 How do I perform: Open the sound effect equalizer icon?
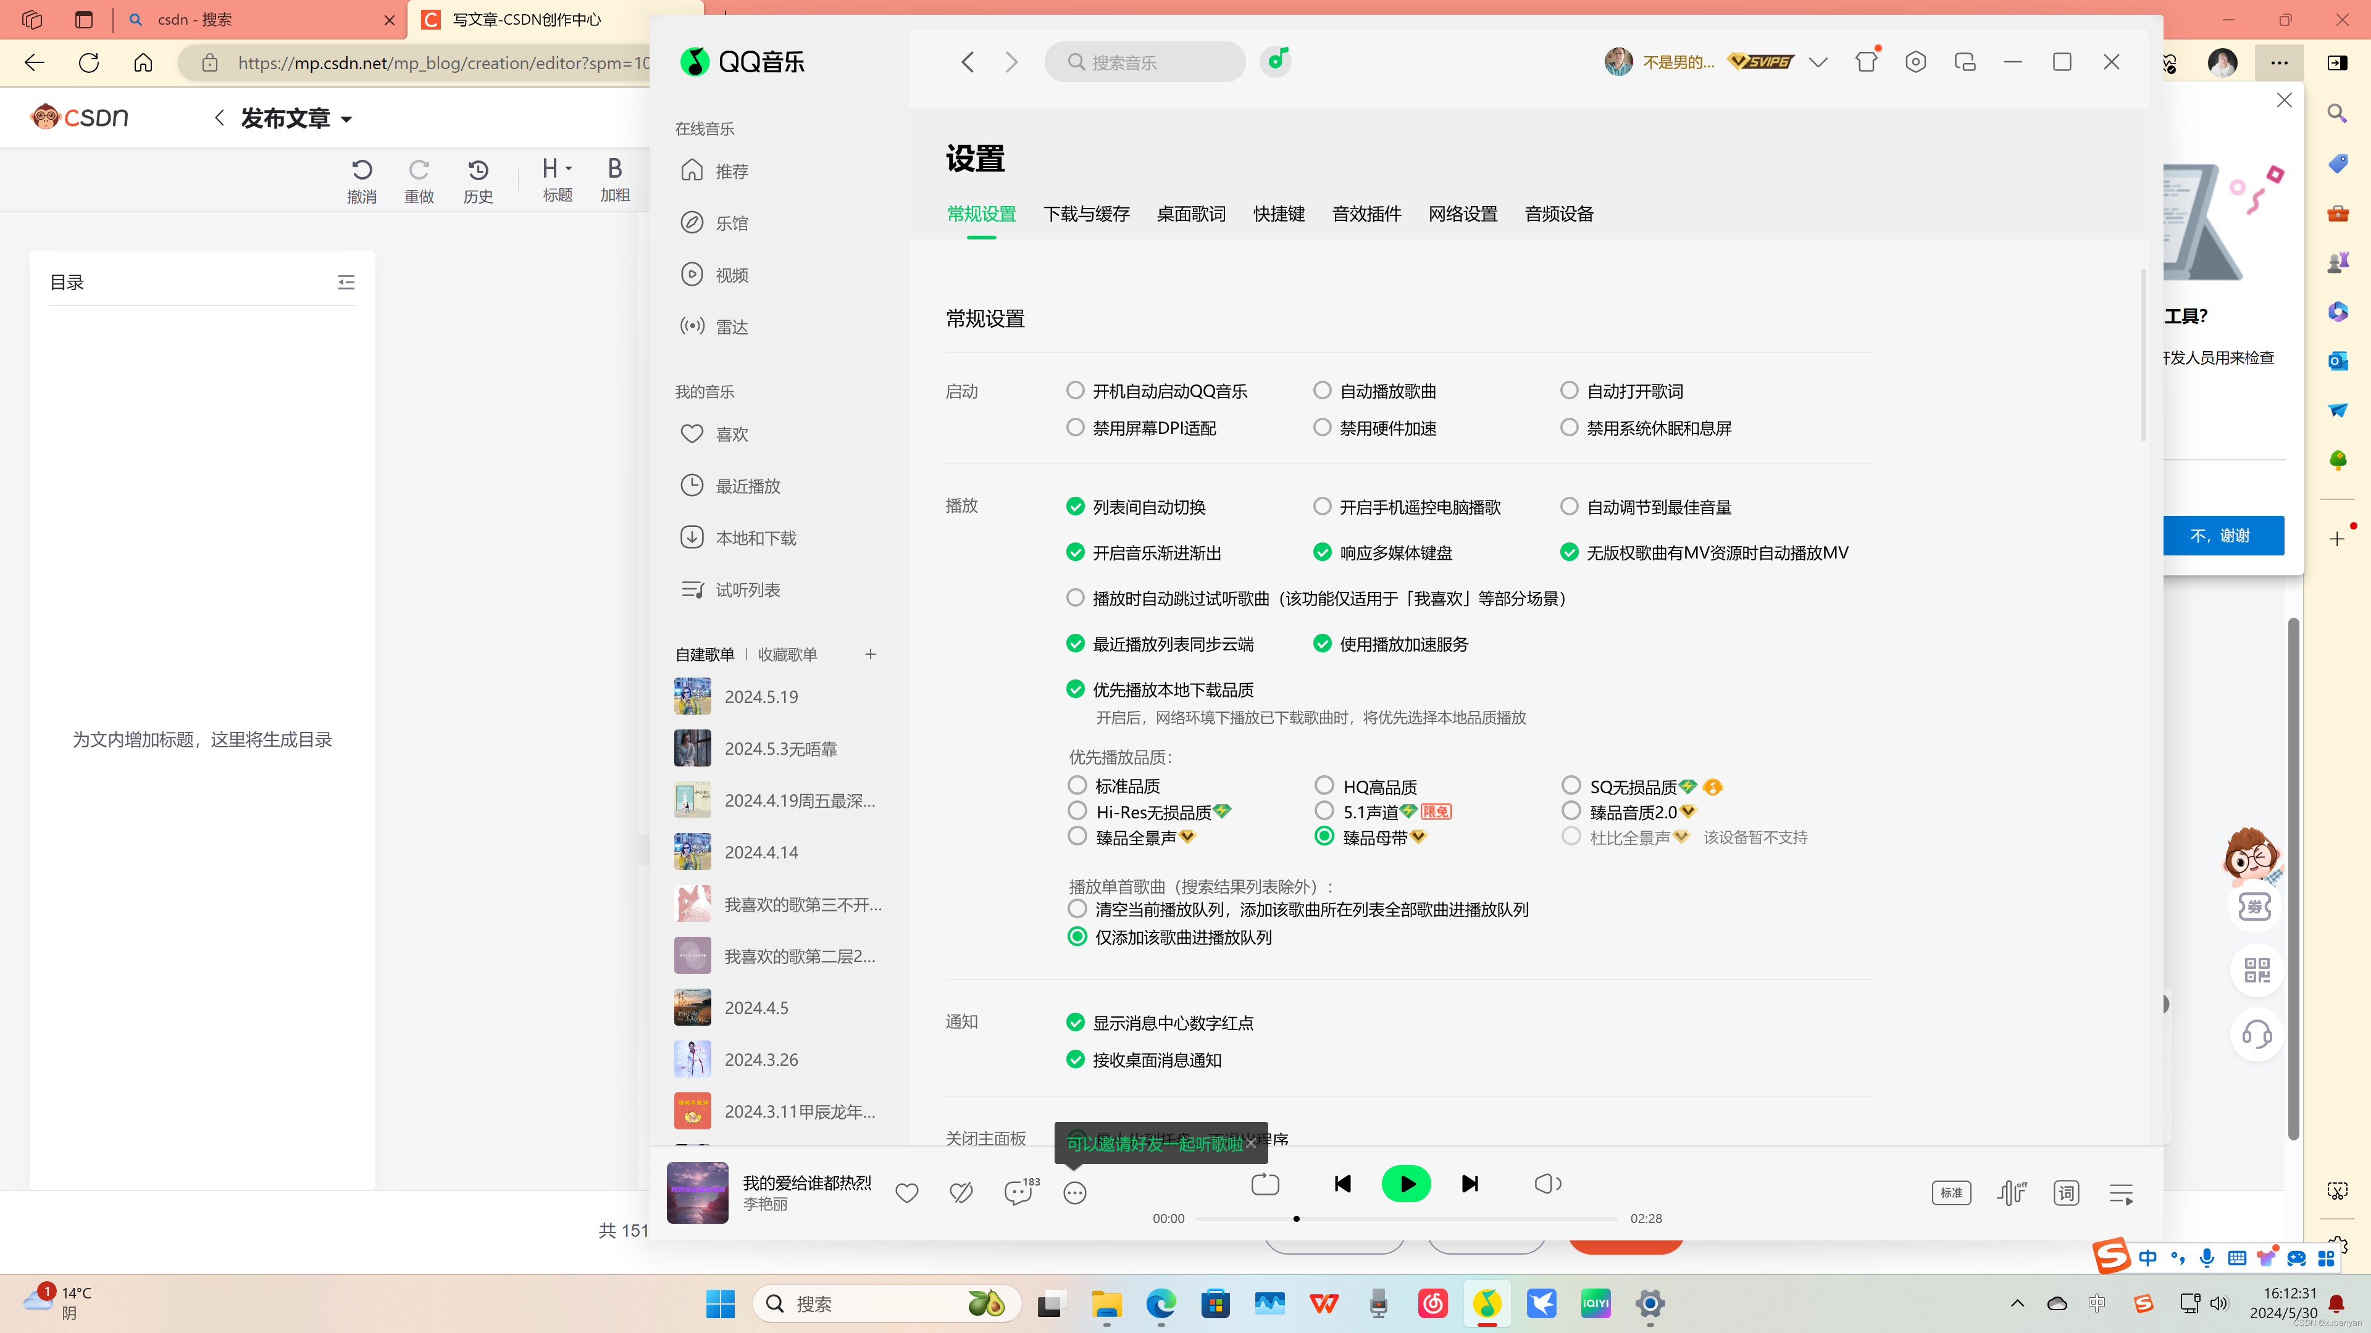[2011, 1193]
